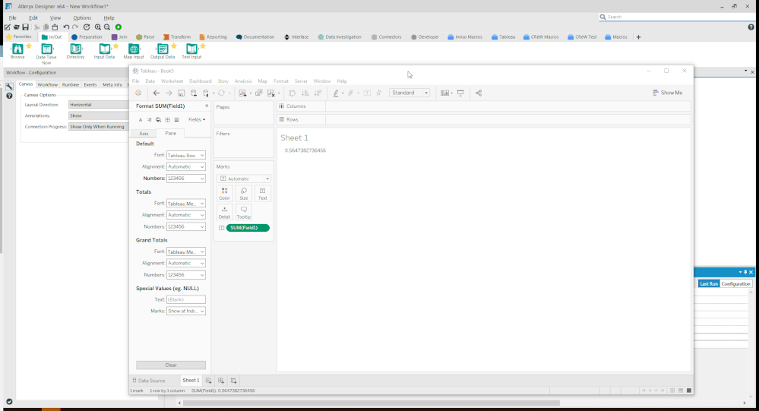Click Tableau's New Worksheet toolbar icon
The width and height of the screenshot is (759, 411).
click(x=242, y=93)
